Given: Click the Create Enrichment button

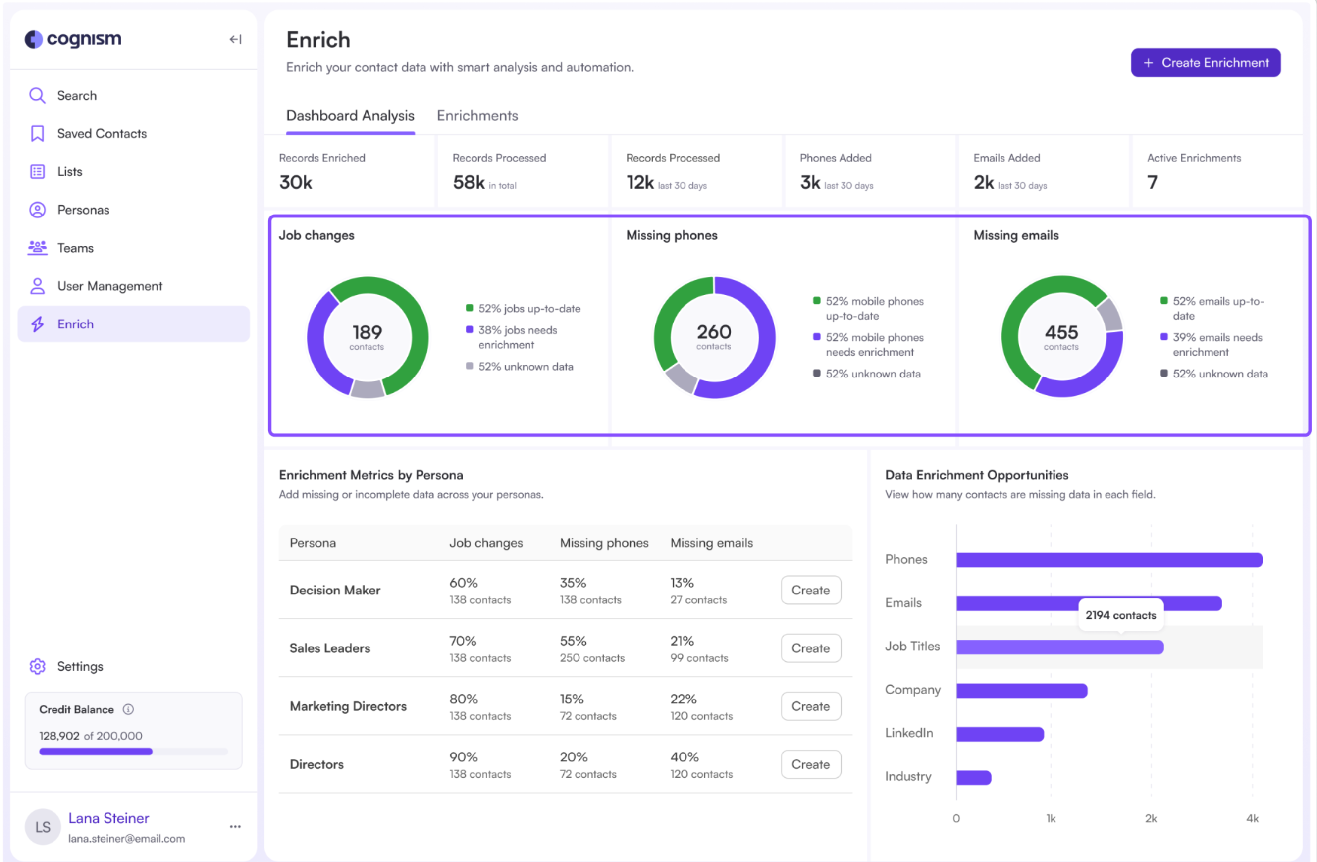Looking at the screenshot, I should [1205, 62].
